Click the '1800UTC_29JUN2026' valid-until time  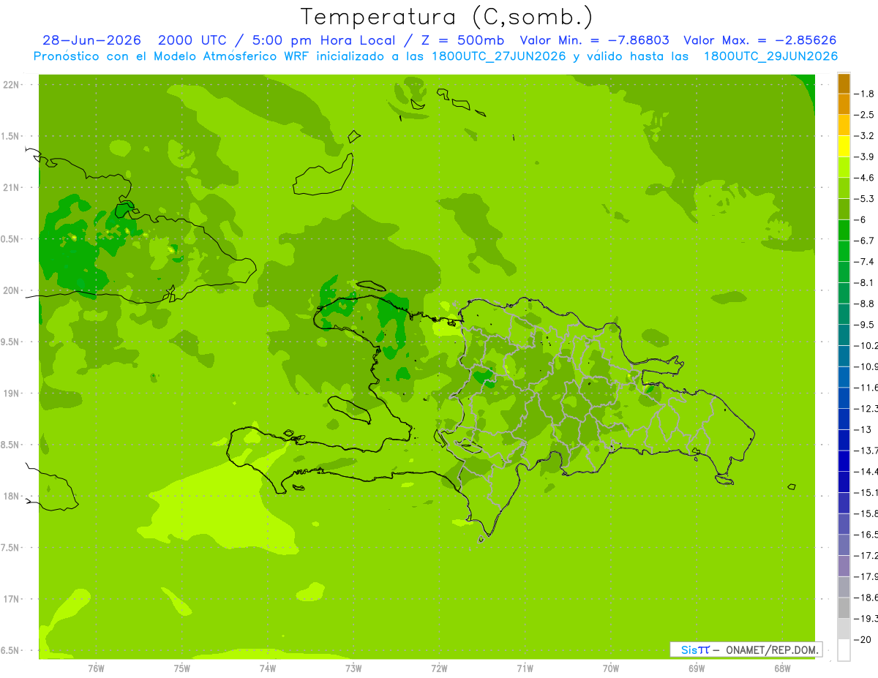[770, 56]
